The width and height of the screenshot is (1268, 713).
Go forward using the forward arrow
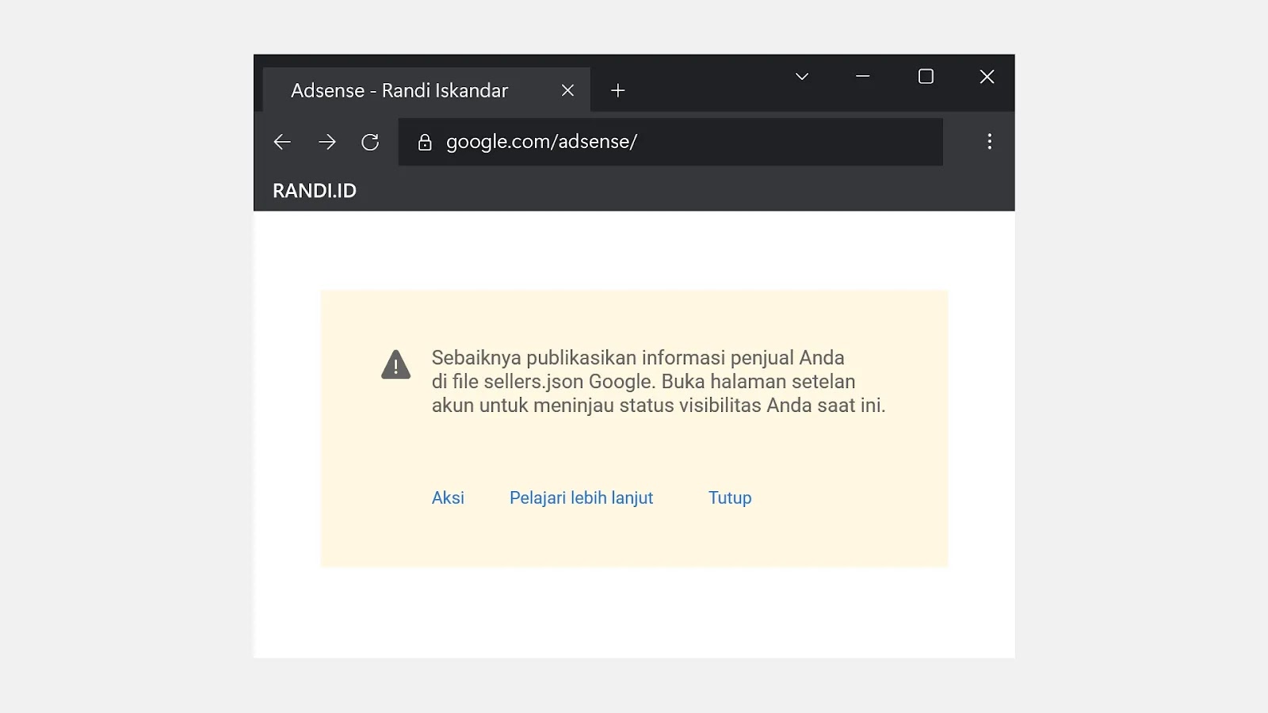pos(327,142)
